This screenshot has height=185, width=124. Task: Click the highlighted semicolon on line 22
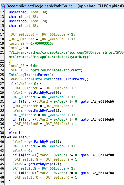[x=10, y=61]
